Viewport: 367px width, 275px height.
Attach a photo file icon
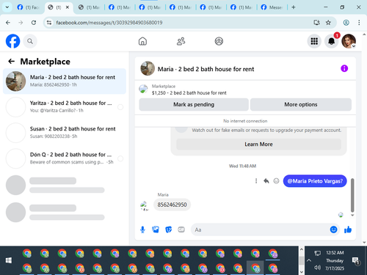tap(156, 230)
